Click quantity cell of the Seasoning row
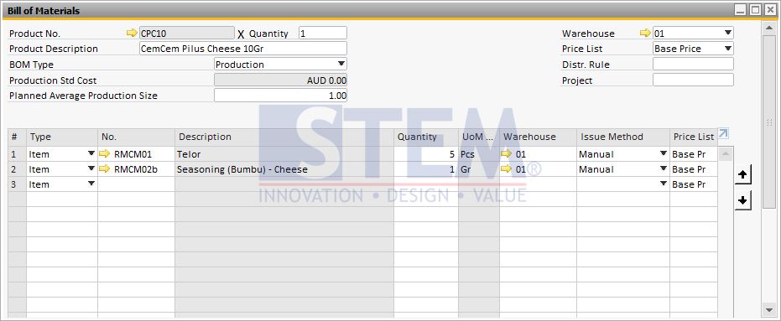 coord(426,169)
